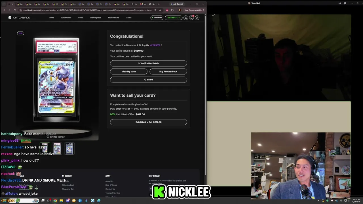Open the Battle nav item
This screenshot has height=204, width=363.
pyautogui.click(x=81, y=18)
